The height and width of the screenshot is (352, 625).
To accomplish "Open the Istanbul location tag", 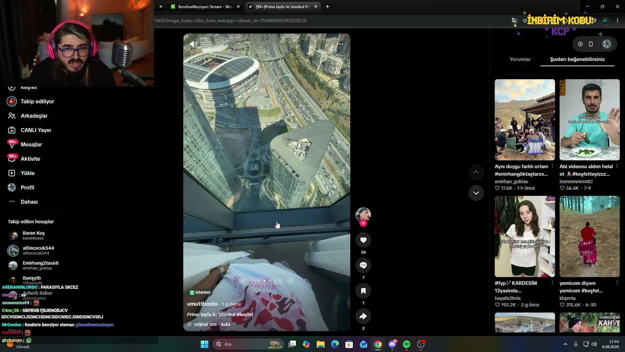I will coord(200,292).
